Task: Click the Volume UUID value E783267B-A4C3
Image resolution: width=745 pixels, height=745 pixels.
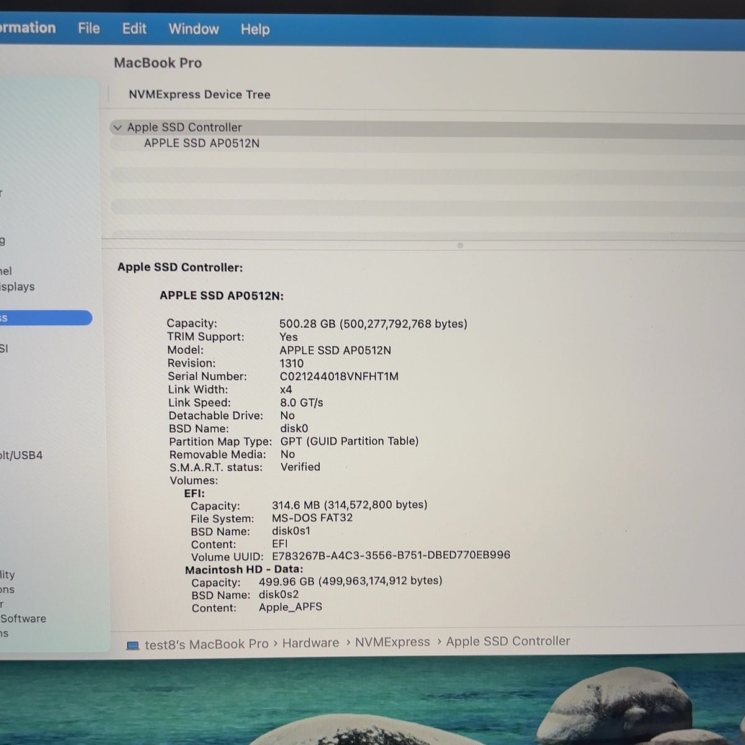Action: (391, 555)
